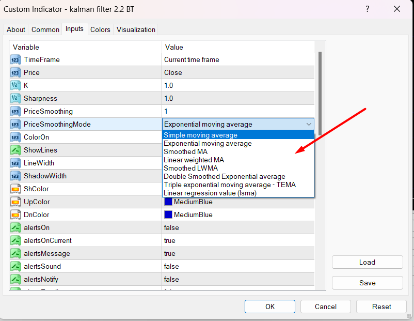Click the alertsSound boolean icon
This screenshot has height=321, width=414.
click(x=15, y=267)
